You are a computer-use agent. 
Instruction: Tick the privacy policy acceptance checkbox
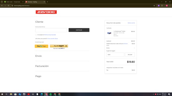36,35
